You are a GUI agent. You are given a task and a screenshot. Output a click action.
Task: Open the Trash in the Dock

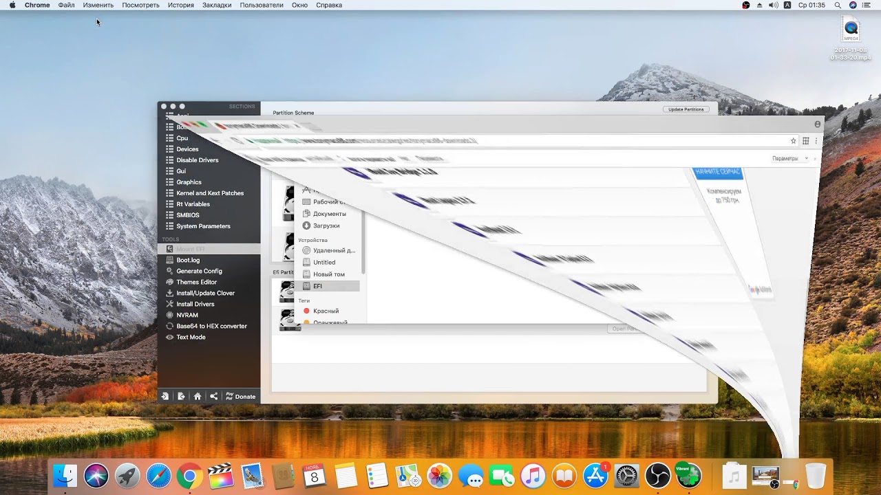[x=816, y=475]
